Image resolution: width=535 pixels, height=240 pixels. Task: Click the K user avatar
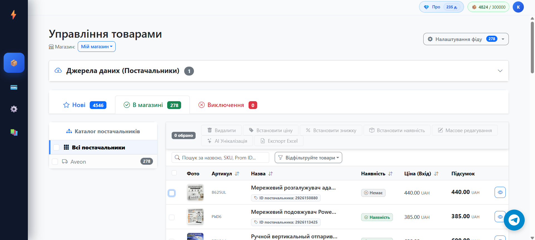518,7
